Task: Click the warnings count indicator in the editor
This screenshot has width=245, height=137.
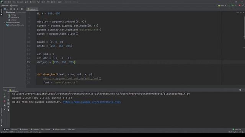Action: (x=238, y=13)
